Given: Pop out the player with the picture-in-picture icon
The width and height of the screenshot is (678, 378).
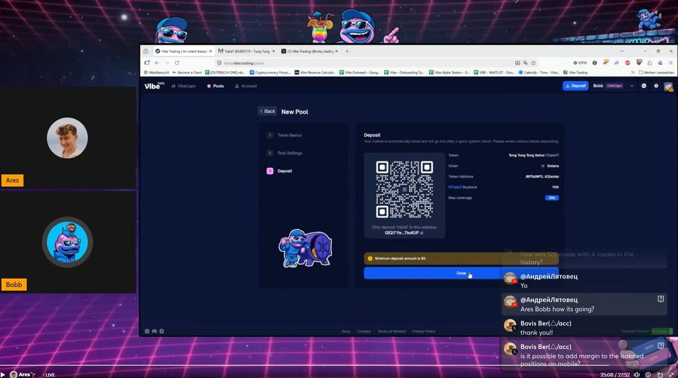Looking at the screenshot, I should click(659, 375).
